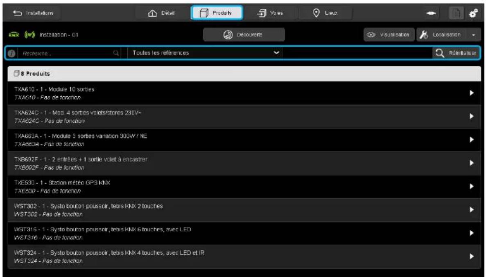Expand the TXB692F row arrow
Viewport: 486px width, 277px height.
point(471,163)
